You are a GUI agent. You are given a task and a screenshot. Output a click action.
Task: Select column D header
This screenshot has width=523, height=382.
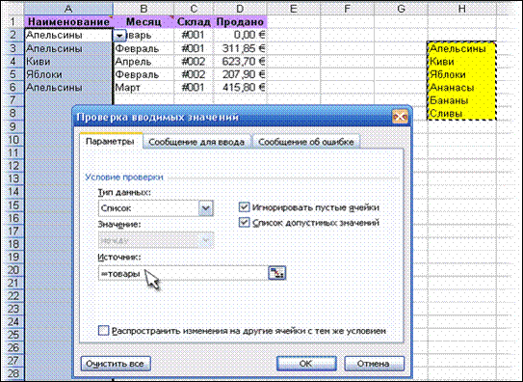pyautogui.click(x=240, y=9)
